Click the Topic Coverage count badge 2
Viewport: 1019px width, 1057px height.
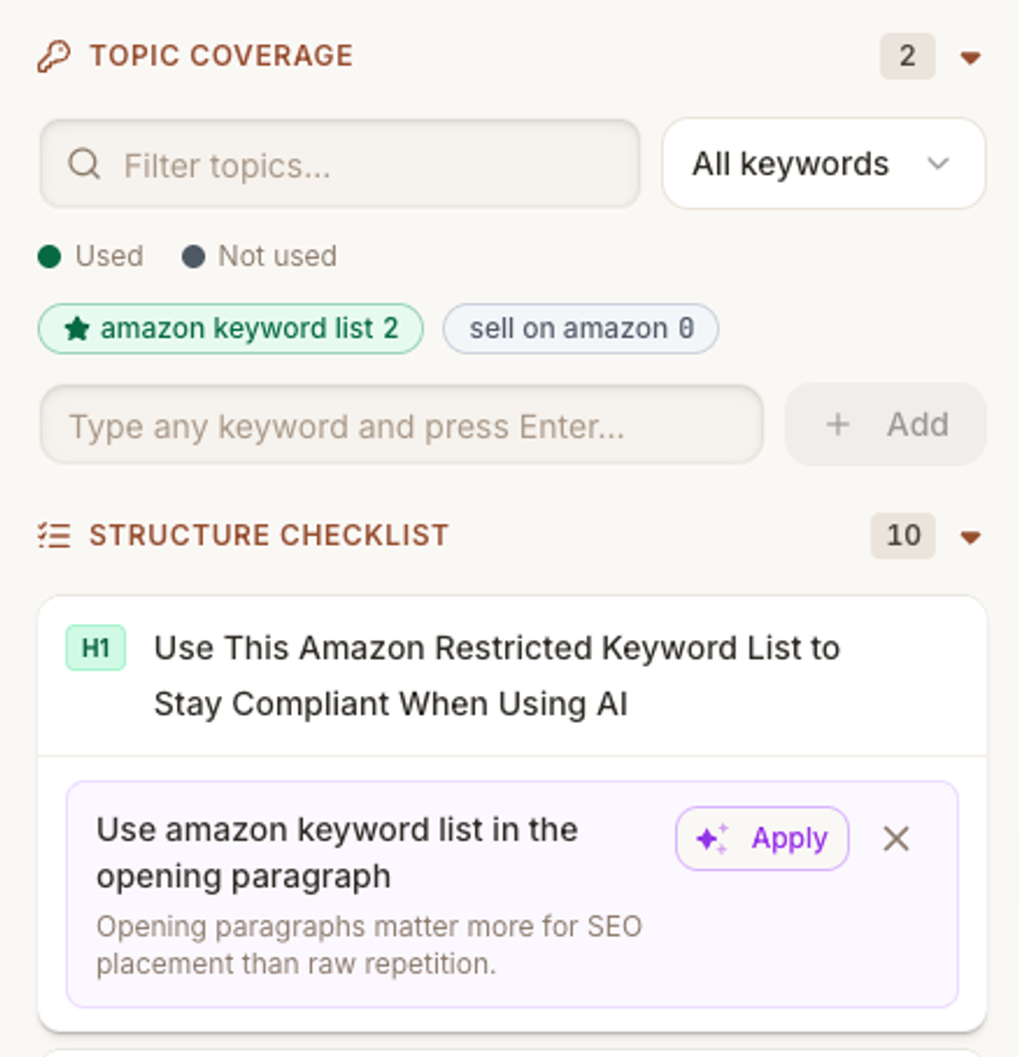pyautogui.click(x=907, y=56)
